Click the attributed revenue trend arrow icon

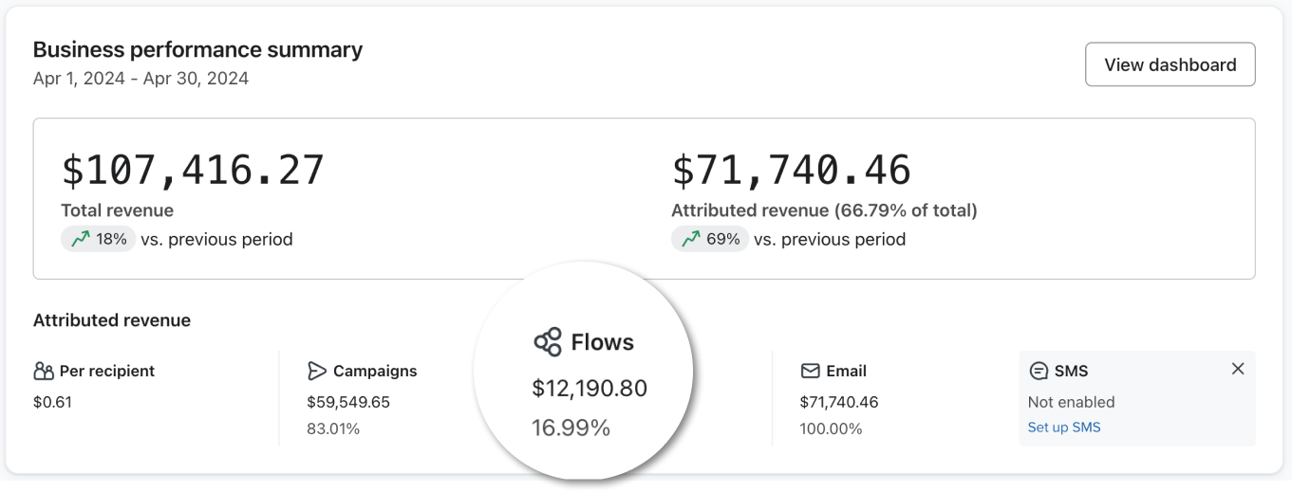(691, 239)
